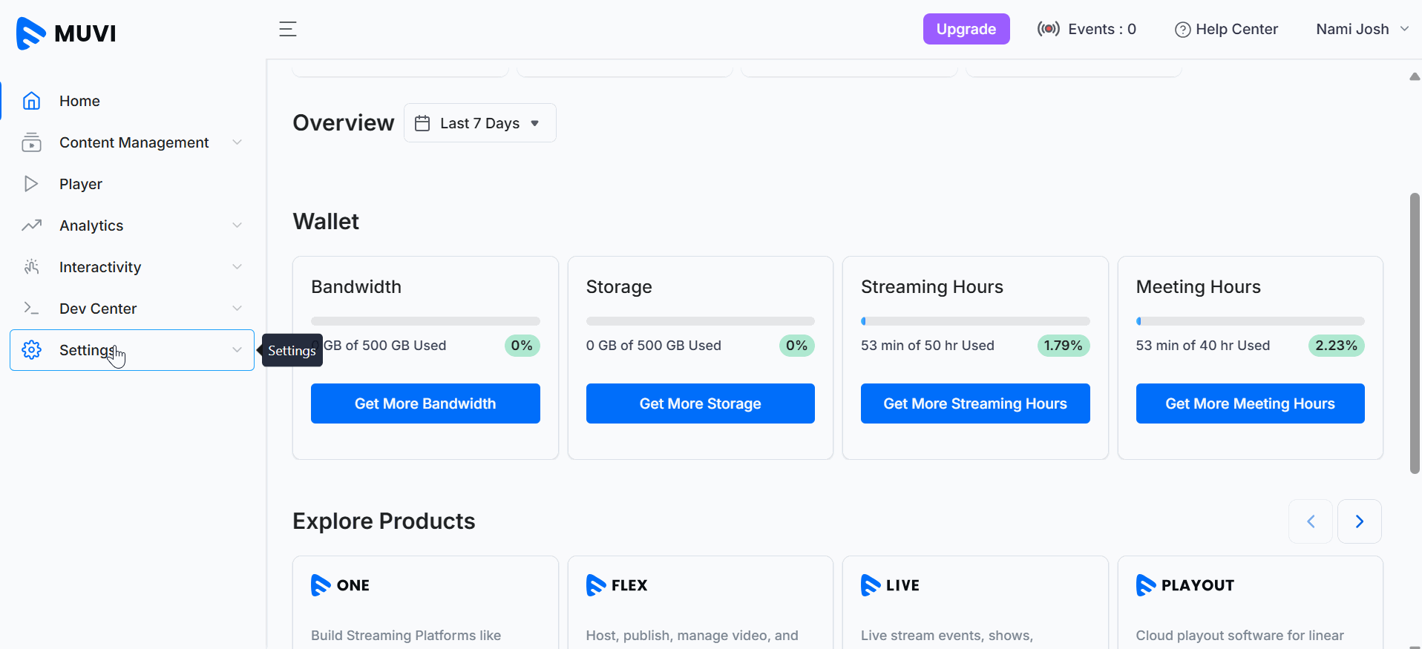Click the hamburger menu icon to collapse sidebar
The image size is (1422, 649).
coord(288,30)
